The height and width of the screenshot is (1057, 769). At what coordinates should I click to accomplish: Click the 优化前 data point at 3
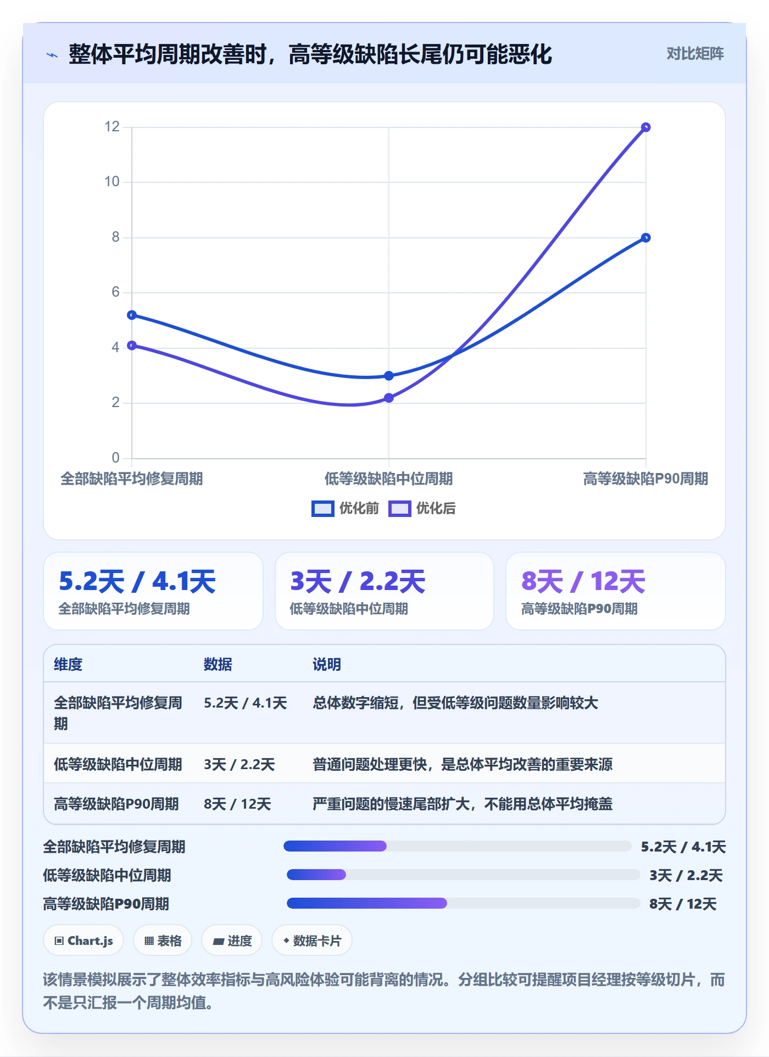[x=389, y=376]
